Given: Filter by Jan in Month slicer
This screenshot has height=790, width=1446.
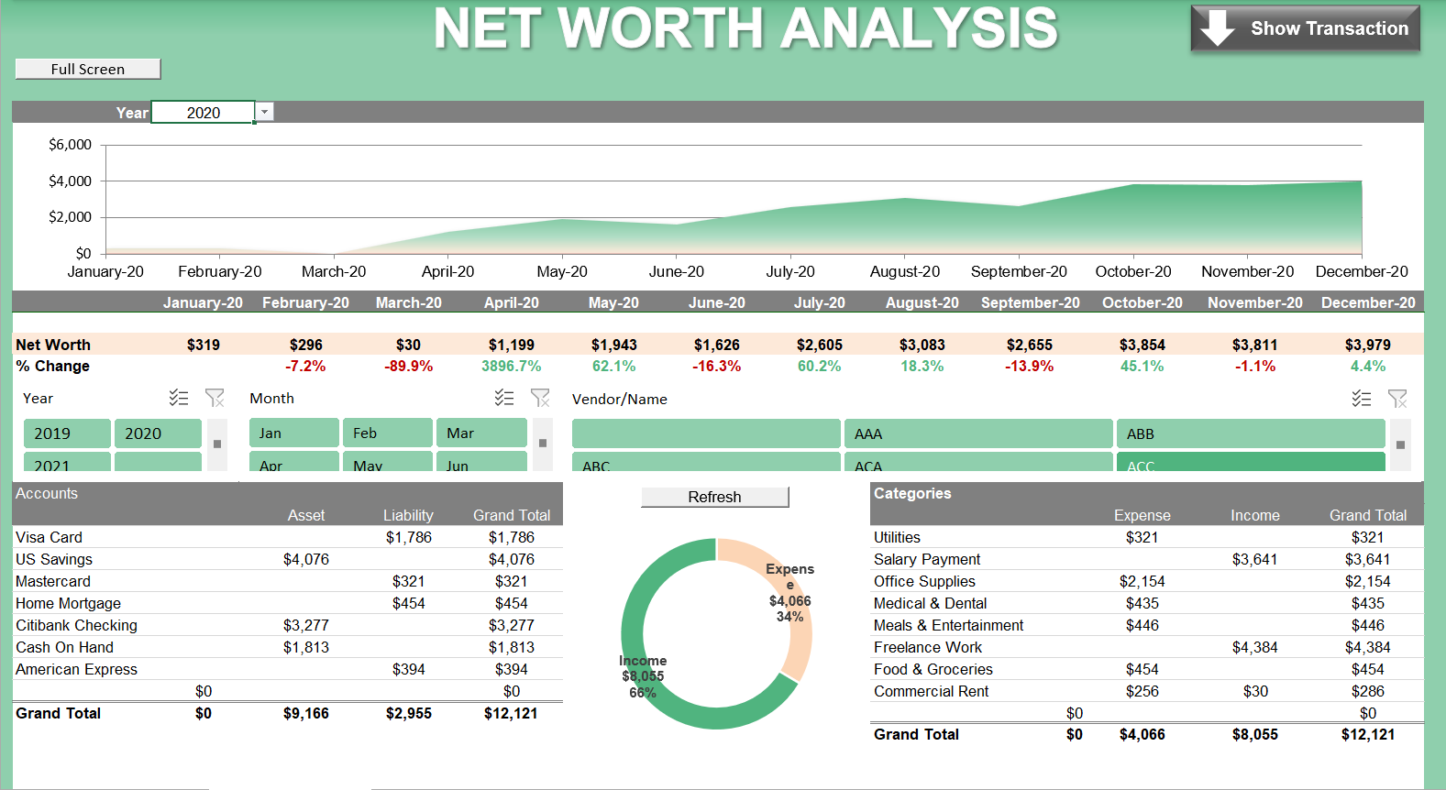Looking at the screenshot, I should pyautogui.click(x=293, y=433).
